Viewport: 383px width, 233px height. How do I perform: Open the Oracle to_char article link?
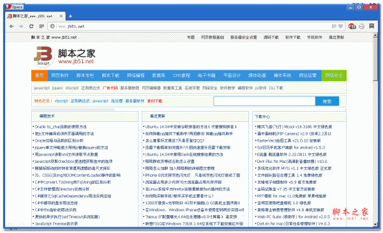(x=61, y=127)
